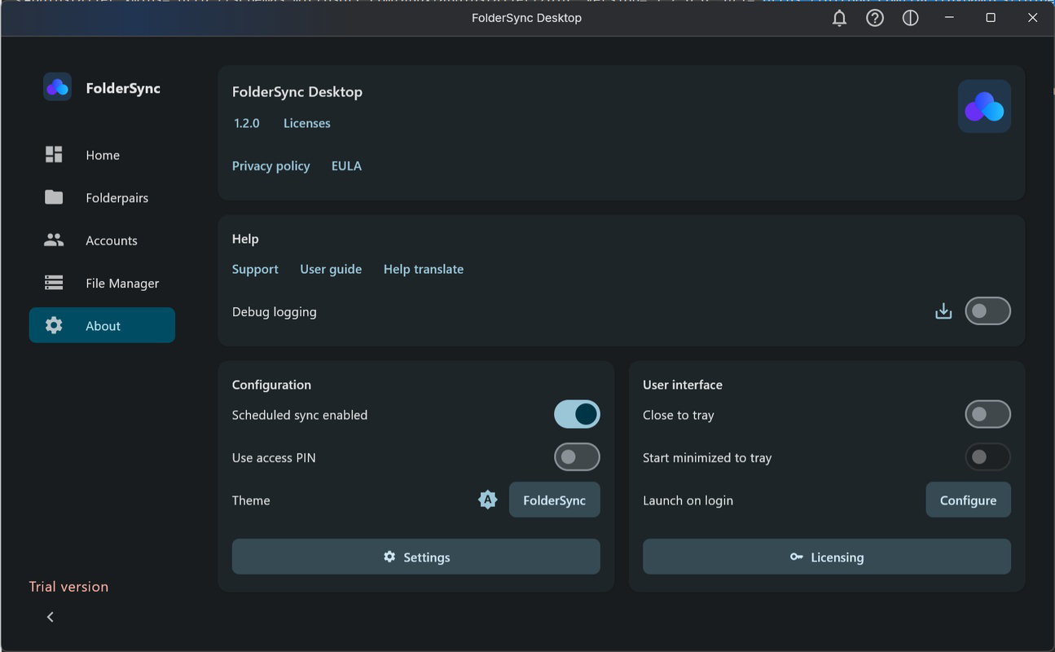This screenshot has height=652, width=1055.
Task: Click the Home dashboard icon
Action: click(54, 155)
